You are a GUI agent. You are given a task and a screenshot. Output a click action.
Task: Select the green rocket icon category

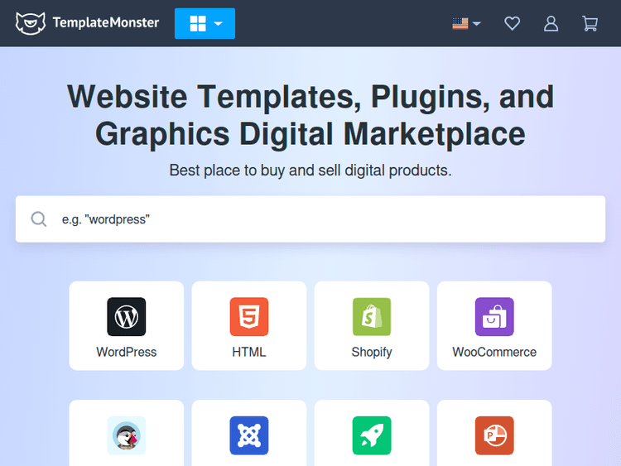click(x=372, y=435)
